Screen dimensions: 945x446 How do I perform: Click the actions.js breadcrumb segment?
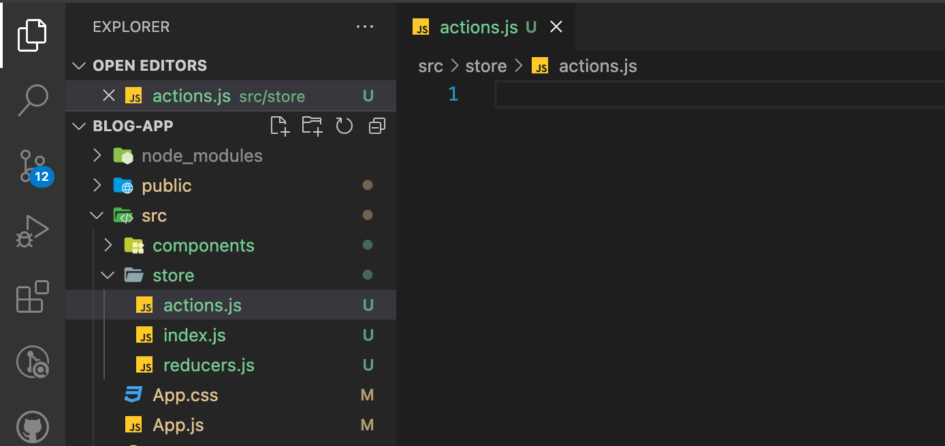(x=598, y=66)
